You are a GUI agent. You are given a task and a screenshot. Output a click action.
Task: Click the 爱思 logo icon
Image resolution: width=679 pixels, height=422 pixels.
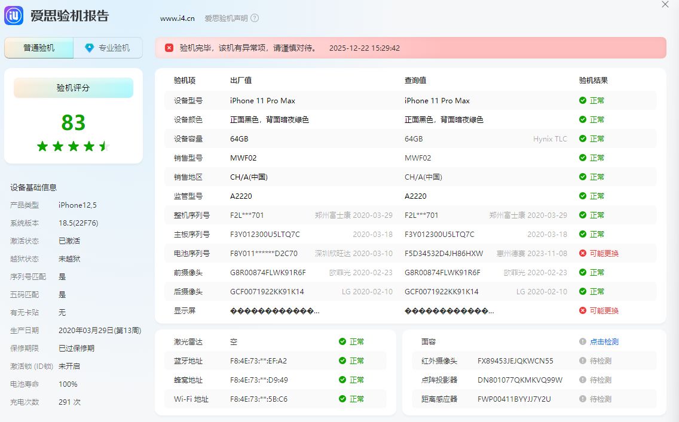pos(13,16)
